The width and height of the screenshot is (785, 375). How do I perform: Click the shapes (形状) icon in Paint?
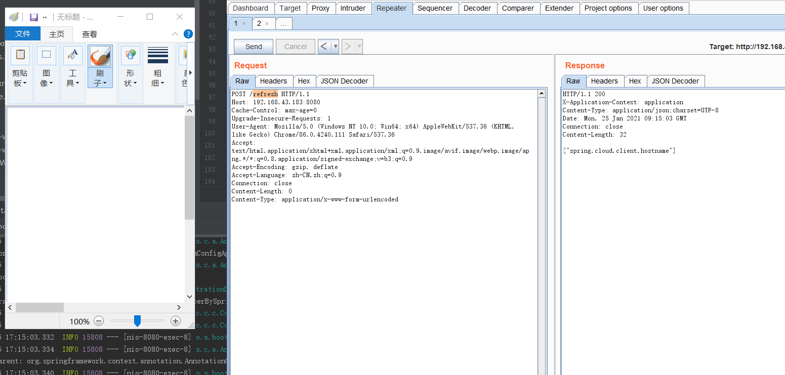click(131, 55)
